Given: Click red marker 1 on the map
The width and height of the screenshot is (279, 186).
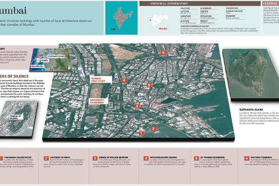Looking at the screenshot, I should coord(142,133).
